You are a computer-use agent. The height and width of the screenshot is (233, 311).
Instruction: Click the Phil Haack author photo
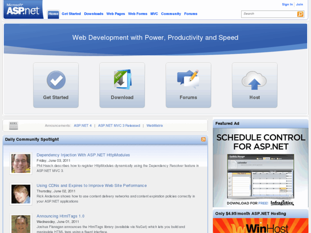pyautogui.click(x=21, y=164)
